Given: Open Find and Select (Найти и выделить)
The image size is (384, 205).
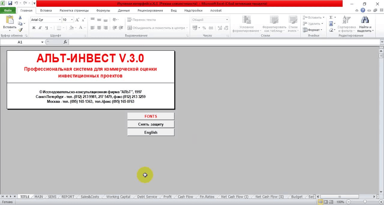Looking at the screenshot, I should (x=364, y=24).
